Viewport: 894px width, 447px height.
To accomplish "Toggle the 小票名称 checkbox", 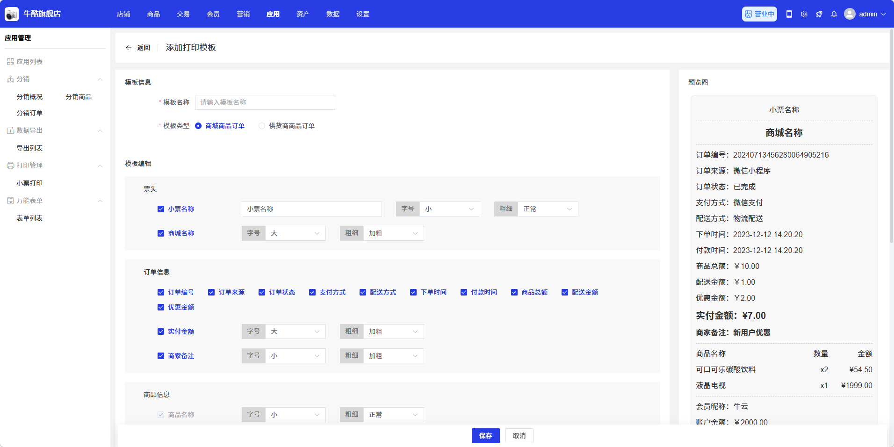I will pos(161,209).
